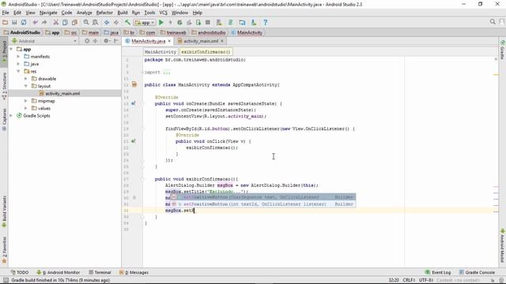Expand the values folder
Viewport: 506px width, 284px height.
26,109
